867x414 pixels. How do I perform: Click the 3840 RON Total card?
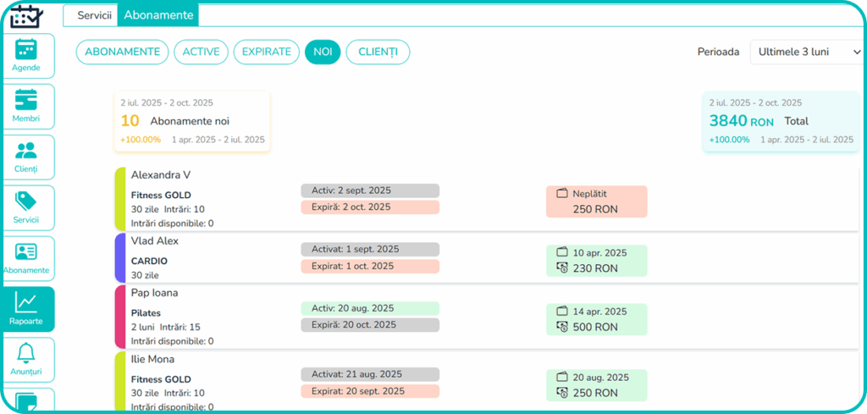click(x=778, y=122)
